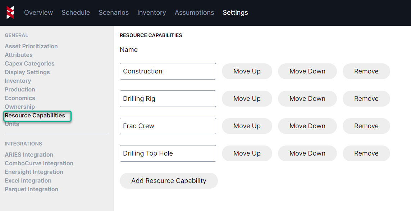Open Capex Categories settings
The height and width of the screenshot is (211, 411).
coord(29,63)
